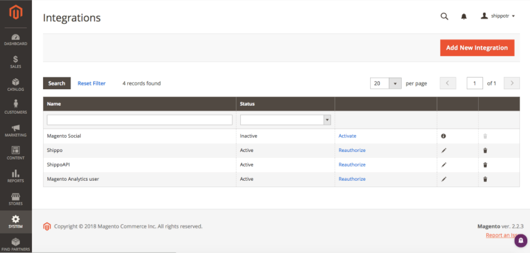Open the Catalog sidebar menu
This screenshot has width=530, height=253.
point(16,85)
